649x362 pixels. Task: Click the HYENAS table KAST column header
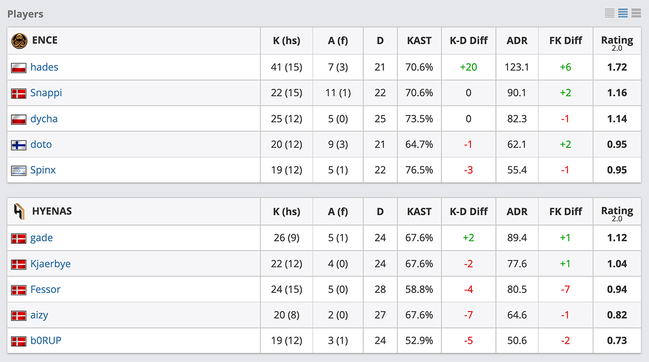pyautogui.click(x=419, y=211)
